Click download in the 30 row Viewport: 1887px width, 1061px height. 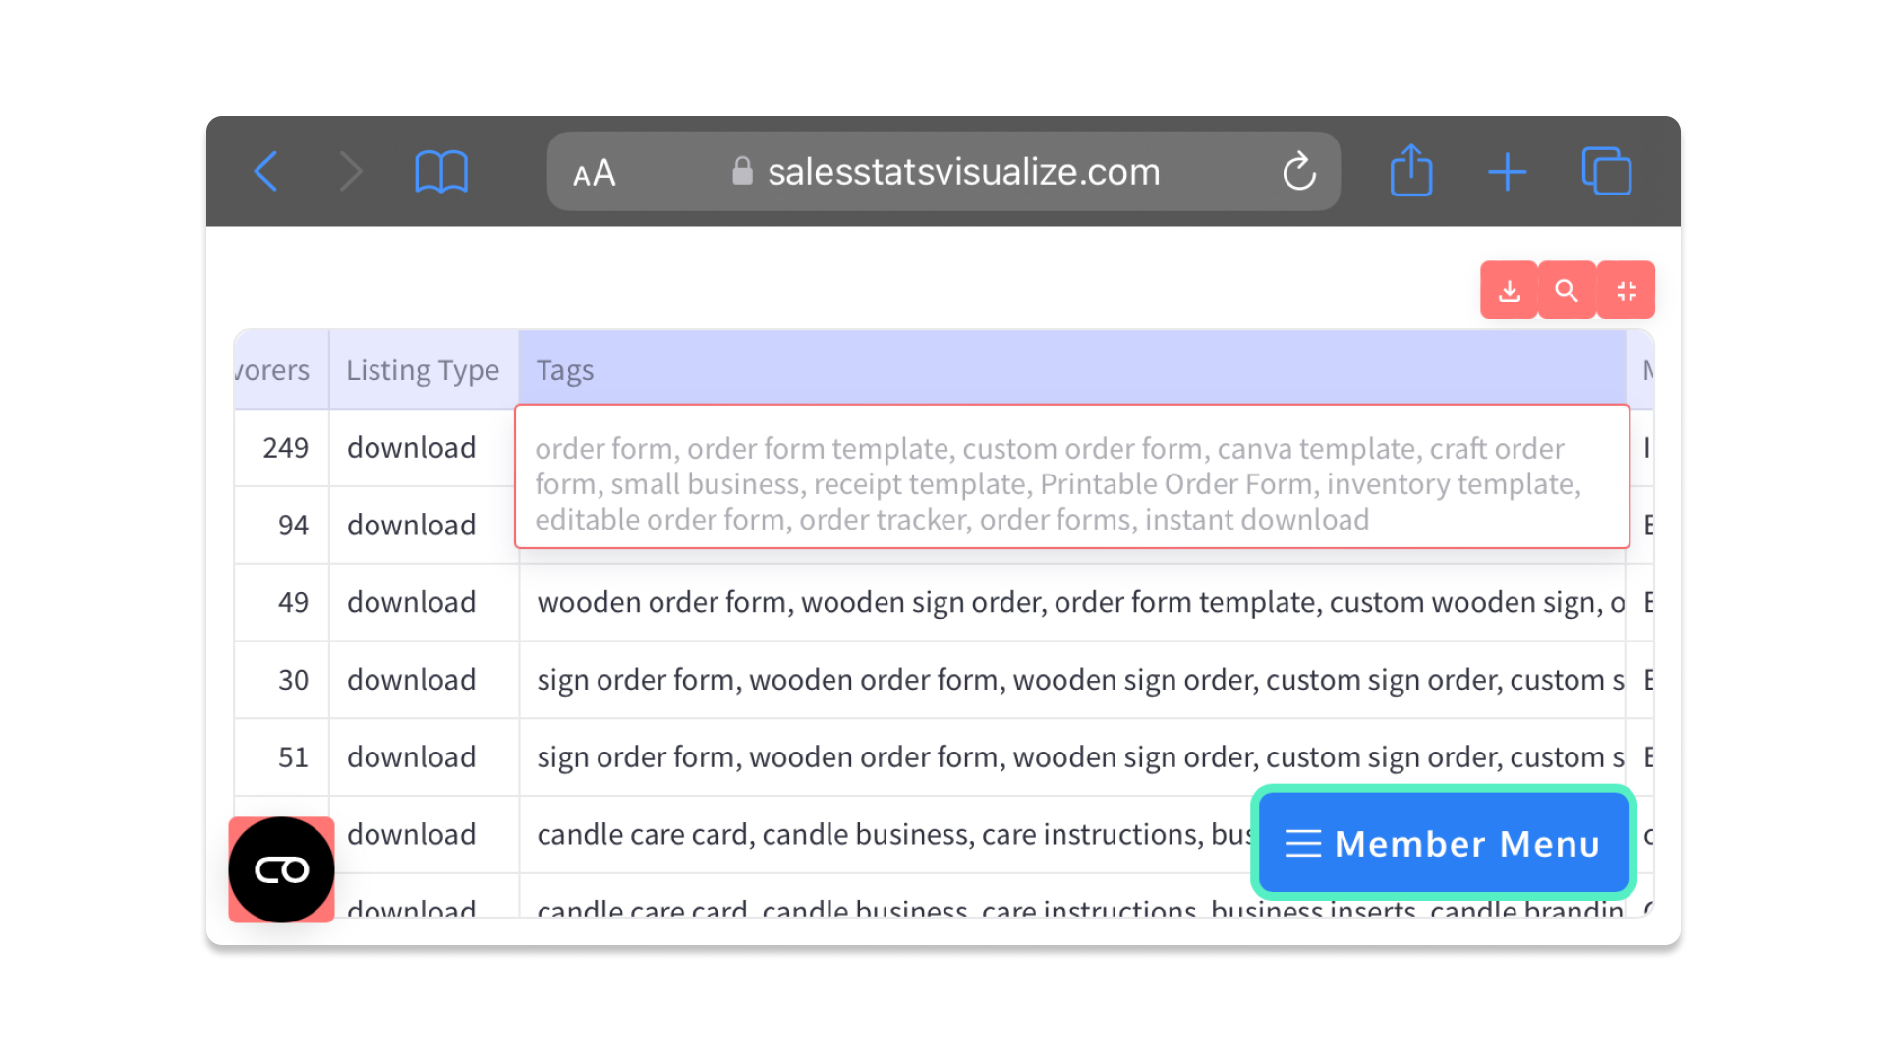point(411,680)
